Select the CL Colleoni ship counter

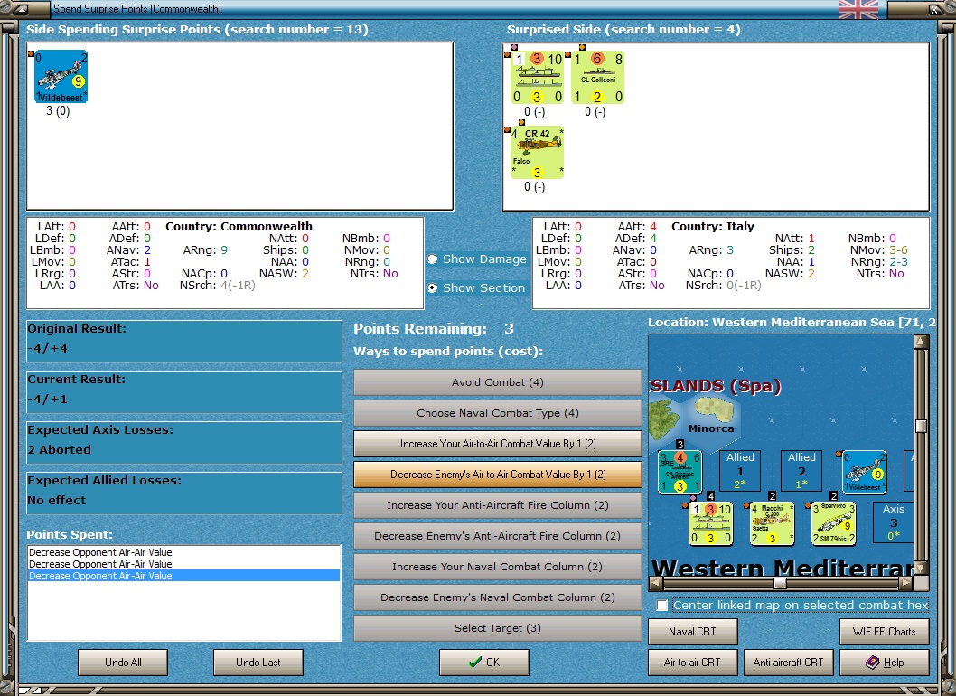click(597, 78)
